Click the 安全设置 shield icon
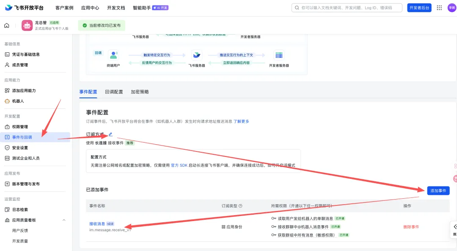 pos(7,148)
